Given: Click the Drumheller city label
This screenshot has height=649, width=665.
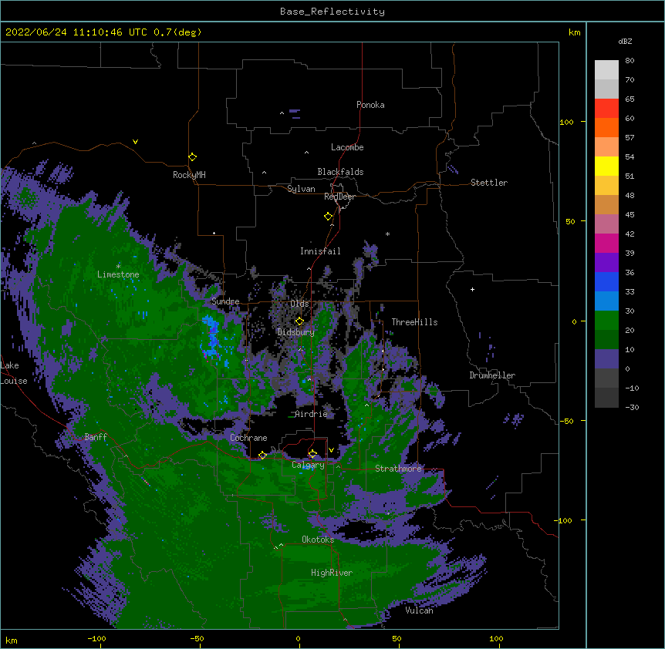Looking at the screenshot, I should 492,375.
